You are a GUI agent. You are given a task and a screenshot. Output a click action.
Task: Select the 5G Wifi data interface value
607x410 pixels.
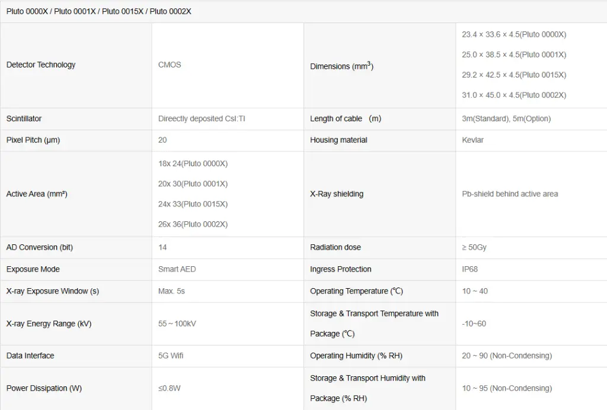click(x=171, y=356)
